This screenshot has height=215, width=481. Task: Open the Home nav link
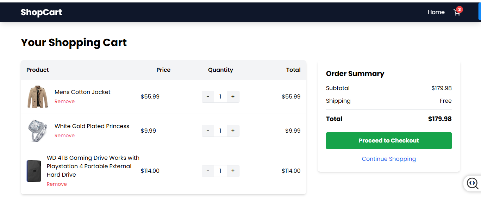click(x=436, y=12)
